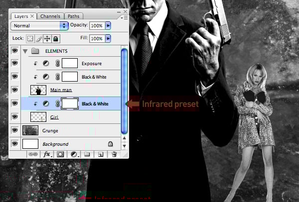Click the Delete layer trash icon

coord(114,154)
